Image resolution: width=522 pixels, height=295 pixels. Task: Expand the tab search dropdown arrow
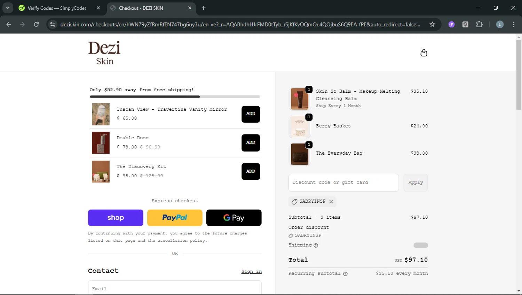pos(8,8)
